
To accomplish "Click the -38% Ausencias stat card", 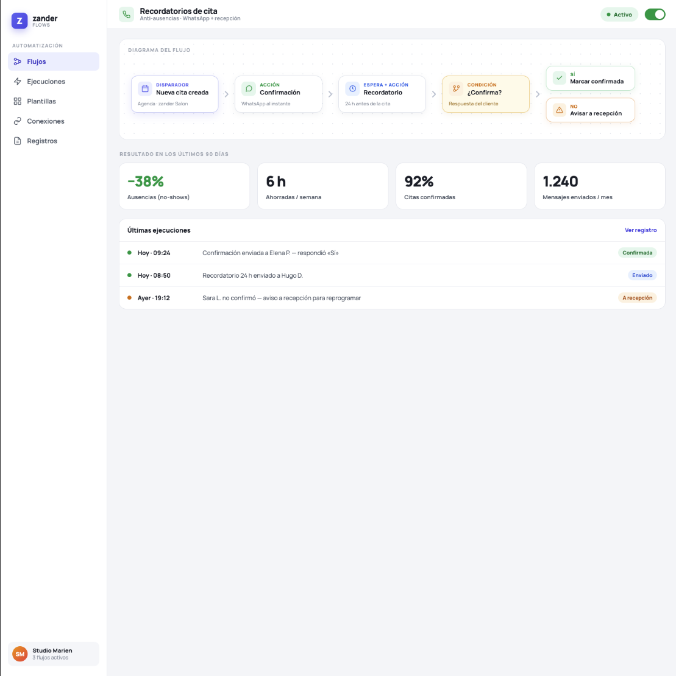I will pos(184,186).
